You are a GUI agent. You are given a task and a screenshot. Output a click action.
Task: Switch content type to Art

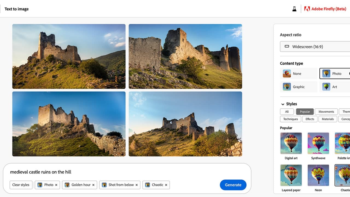pos(334,87)
